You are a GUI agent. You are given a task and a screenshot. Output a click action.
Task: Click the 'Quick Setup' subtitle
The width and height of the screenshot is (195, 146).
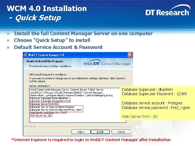click(38, 18)
